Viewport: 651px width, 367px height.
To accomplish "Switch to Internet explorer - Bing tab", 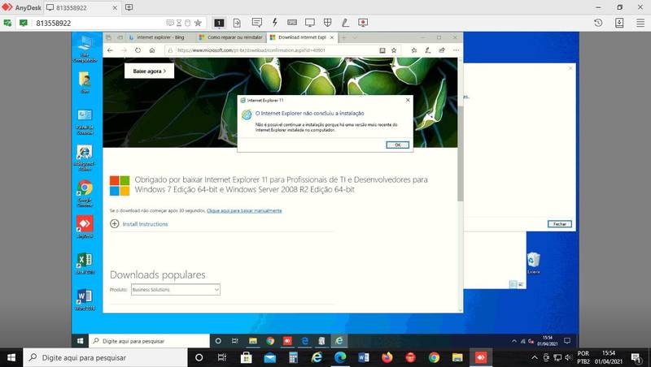I will [159, 37].
